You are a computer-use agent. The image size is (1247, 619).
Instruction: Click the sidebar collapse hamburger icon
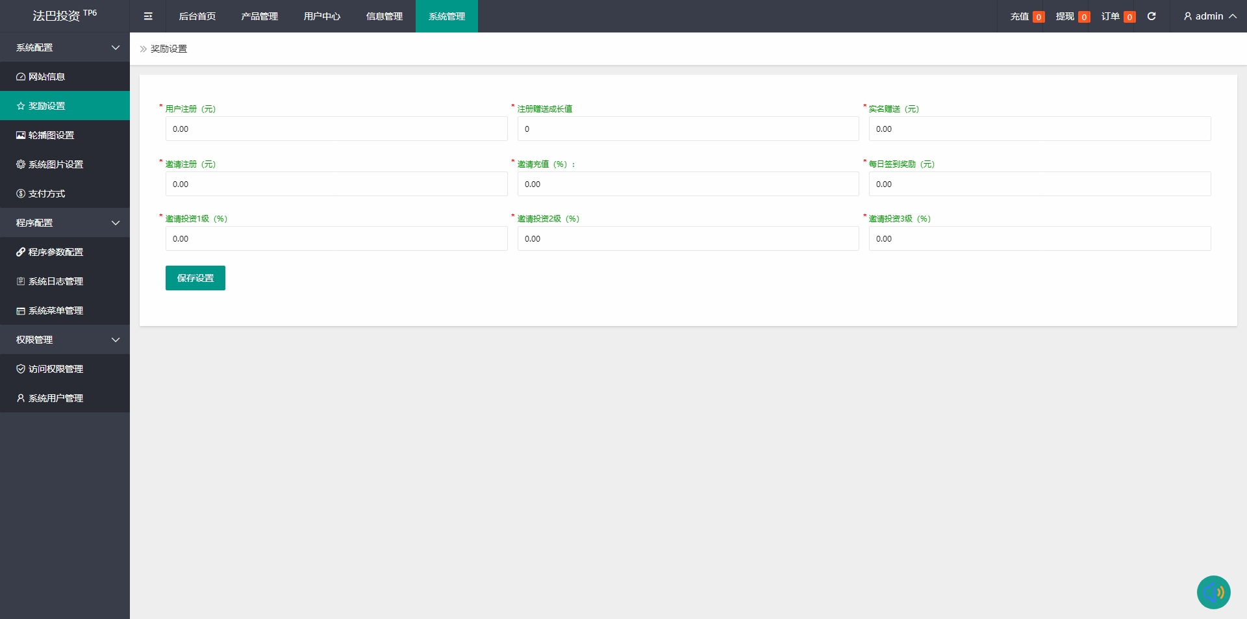pos(148,16)
